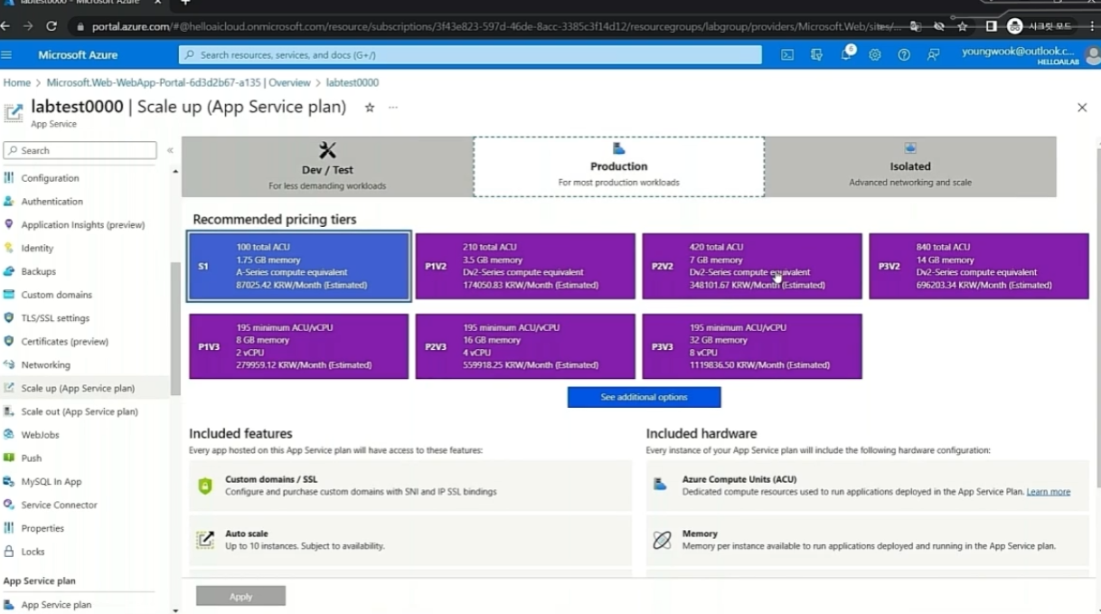Open the youngwook account menu

(1029, 55)
